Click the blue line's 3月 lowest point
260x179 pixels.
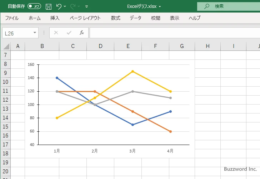[x=132, y=125]
